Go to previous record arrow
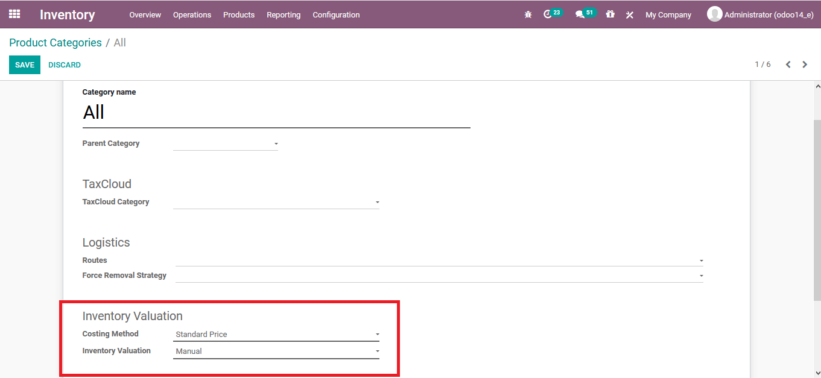The height and width of the screenshot is (378, 821). 788,65
